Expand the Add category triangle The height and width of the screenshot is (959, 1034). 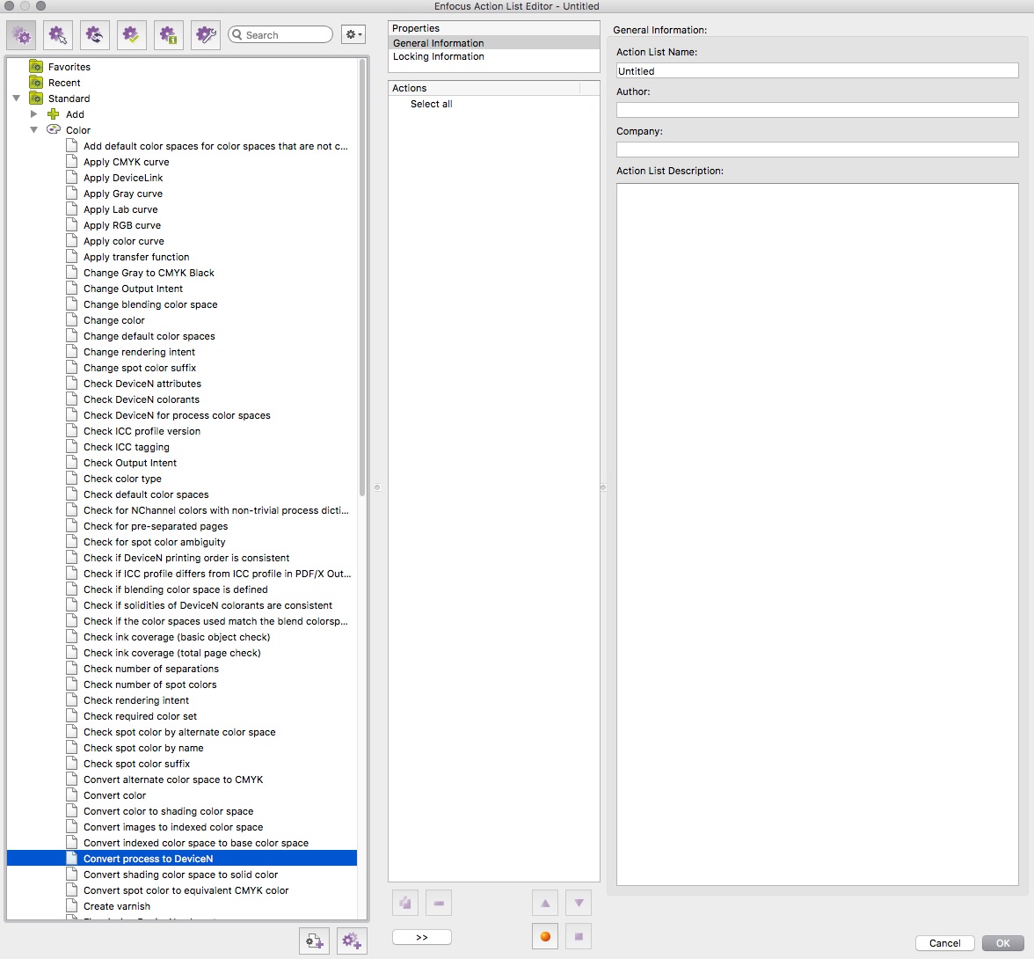point(33,114)
